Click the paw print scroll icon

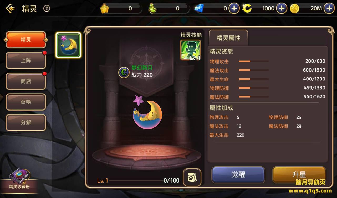click(192, 178)
